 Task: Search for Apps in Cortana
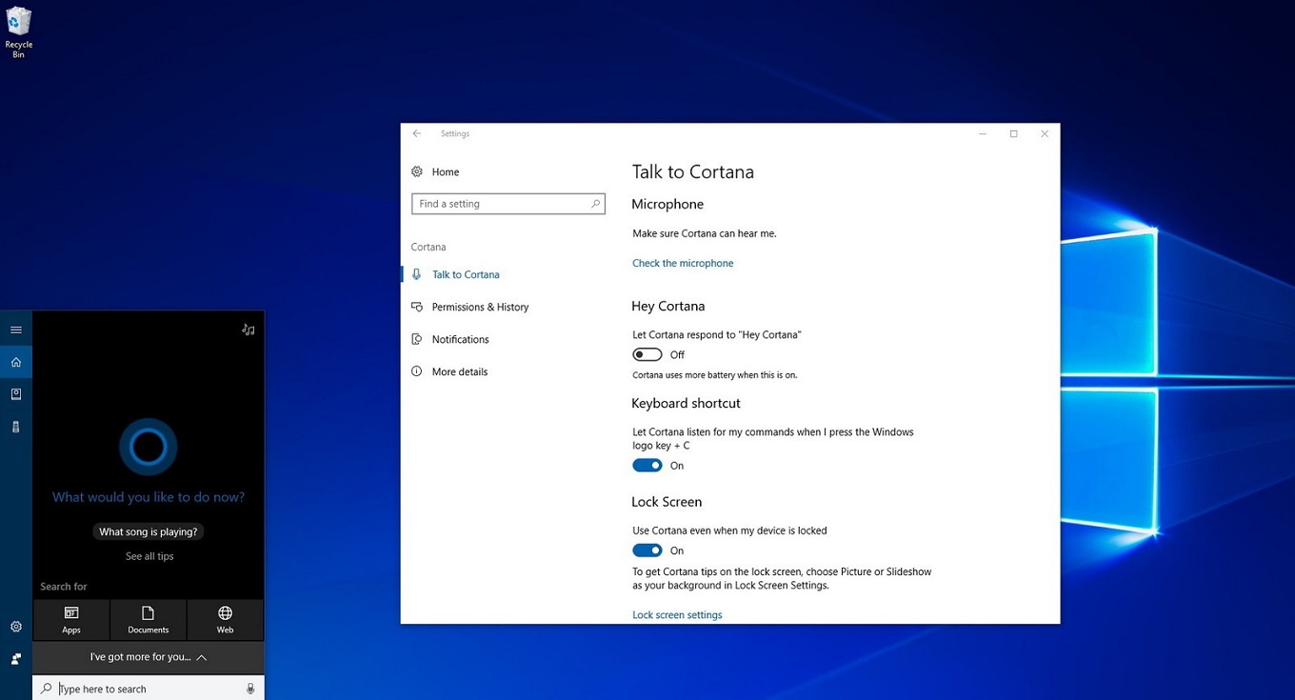(71, 619)
